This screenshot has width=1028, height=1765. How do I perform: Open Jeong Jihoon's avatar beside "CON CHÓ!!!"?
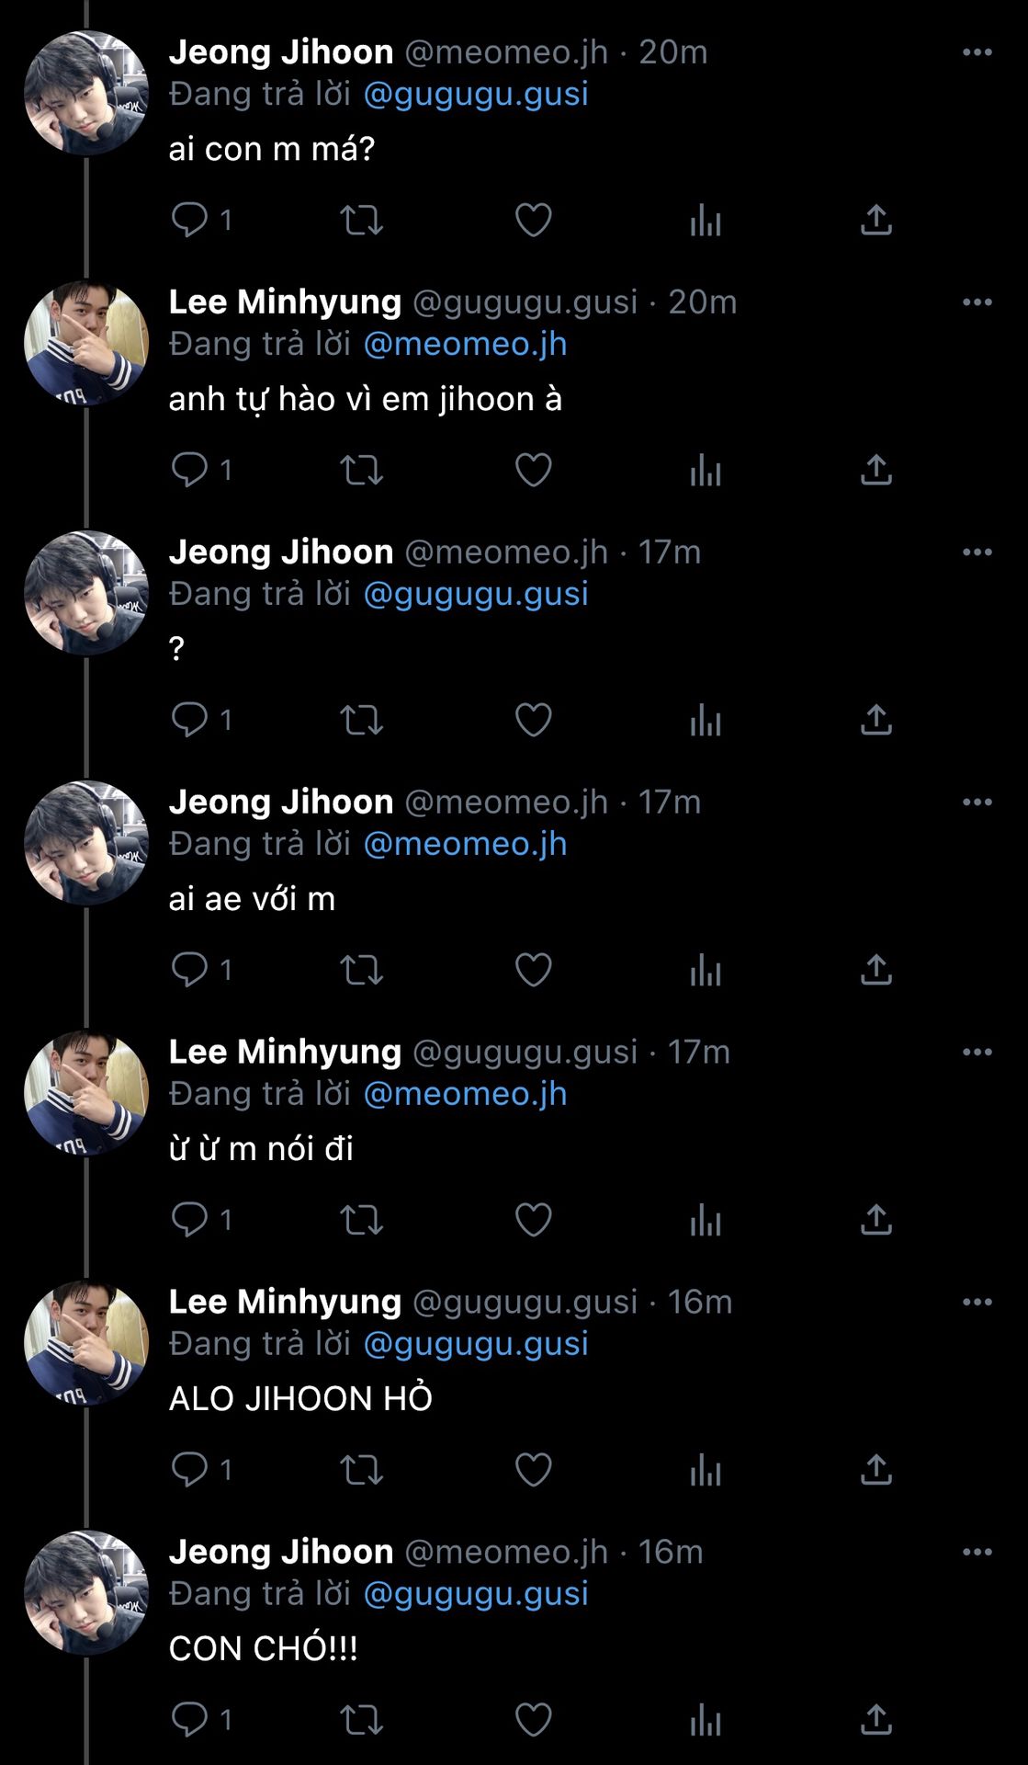tap(85, 1593)
